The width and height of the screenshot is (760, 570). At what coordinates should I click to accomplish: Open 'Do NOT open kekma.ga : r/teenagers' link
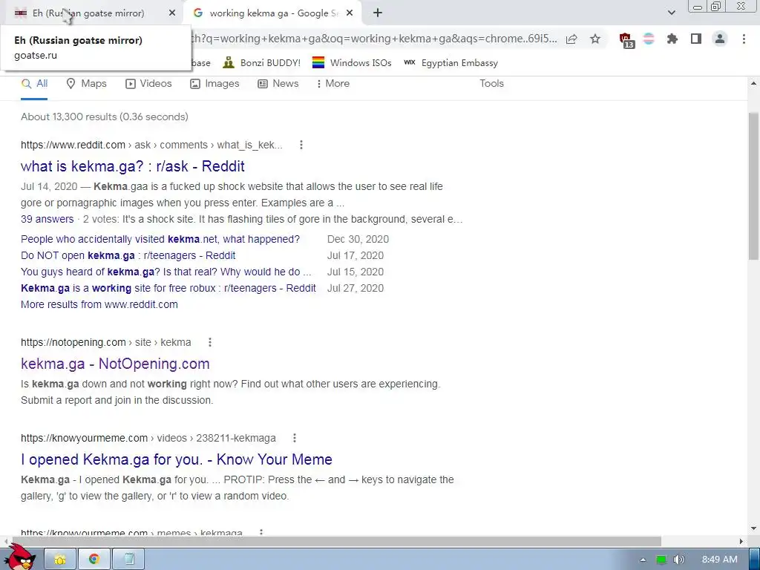pyautogui.click(x=128, y=255)
